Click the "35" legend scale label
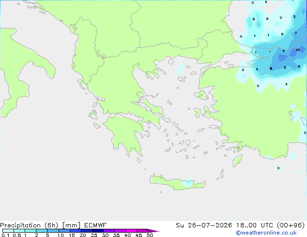This screenshot has height=237, width=307. (116, 235)
